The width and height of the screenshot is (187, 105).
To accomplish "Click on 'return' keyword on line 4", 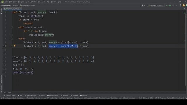I will point(28,24).
